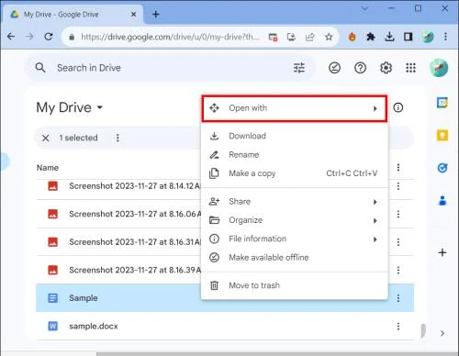Click the search magnifier icon
459x356 pixels.
(40, 68)
